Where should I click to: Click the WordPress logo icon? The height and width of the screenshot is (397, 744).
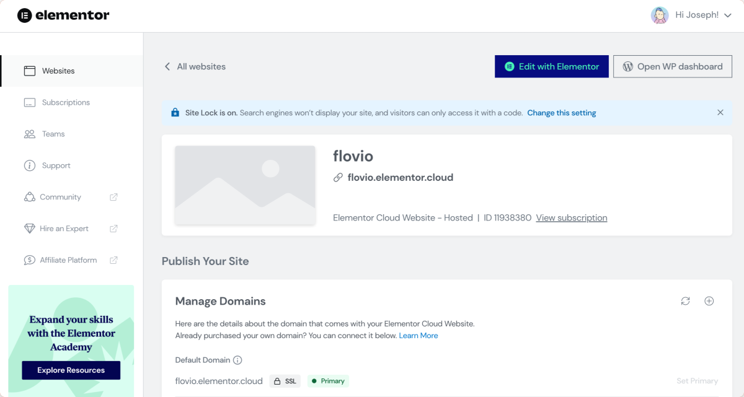627,66
